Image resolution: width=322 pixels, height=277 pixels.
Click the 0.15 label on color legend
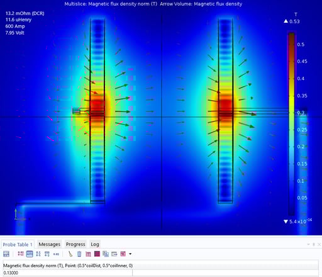point(302,164)
